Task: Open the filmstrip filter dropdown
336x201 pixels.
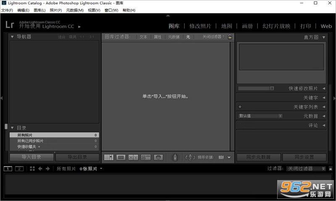Action: 306,169
